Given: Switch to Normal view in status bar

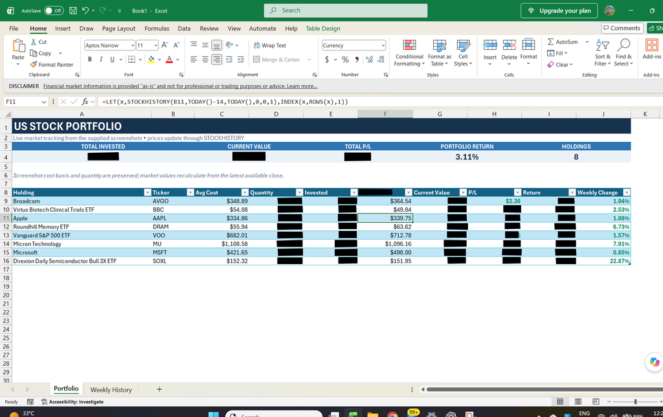Looking at the screenshot, I should pos(560,401).
